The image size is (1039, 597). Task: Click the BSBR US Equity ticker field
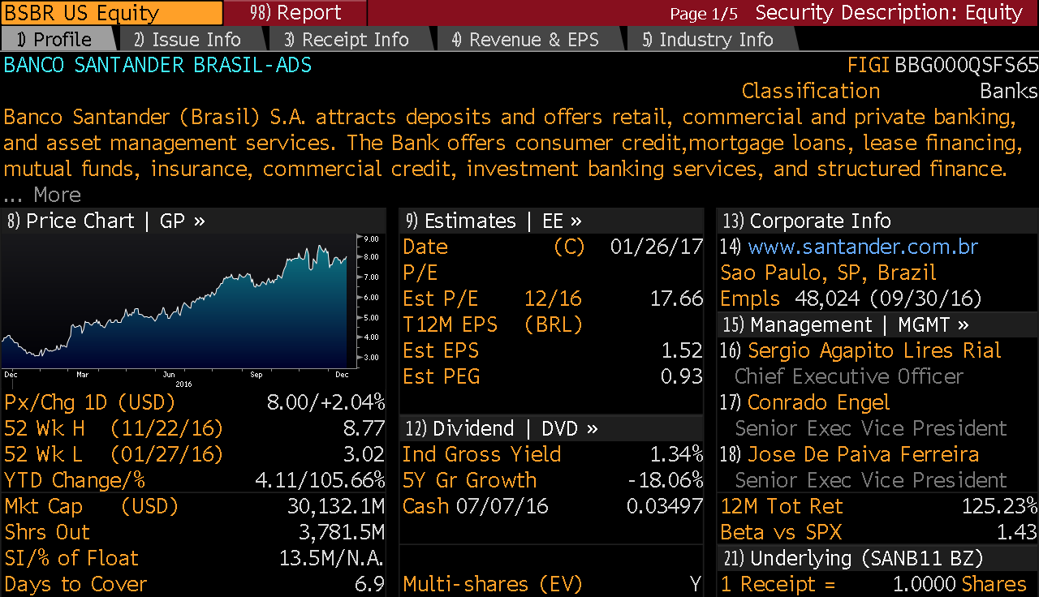click(111, 13)
